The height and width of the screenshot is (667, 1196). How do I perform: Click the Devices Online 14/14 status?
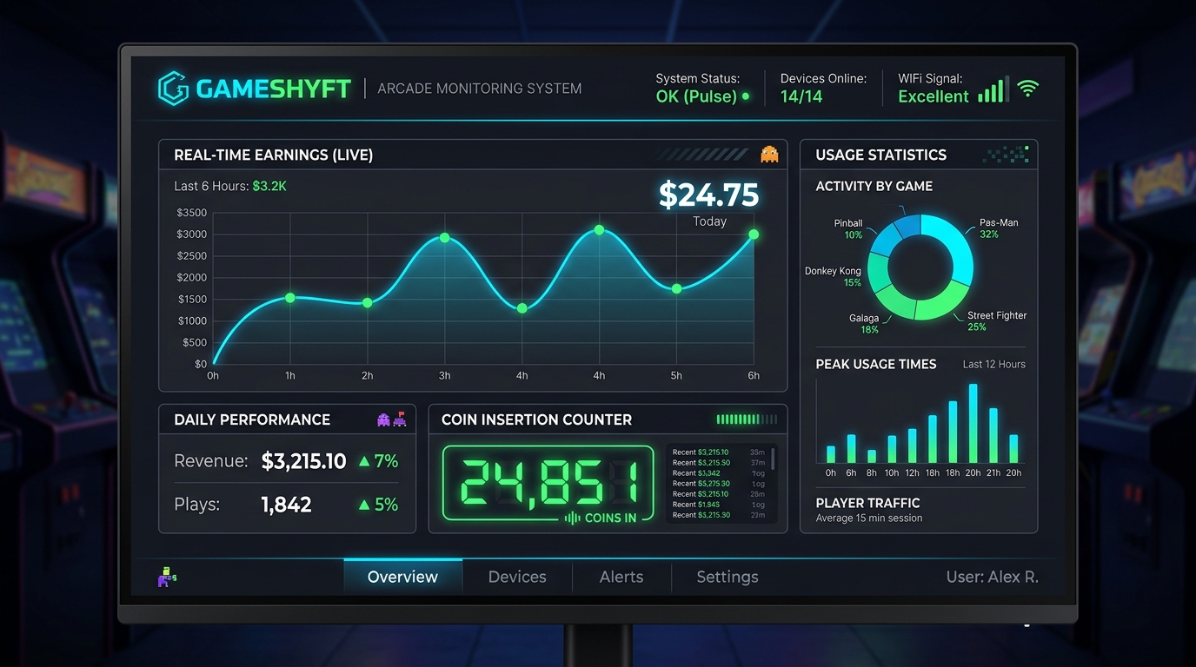823,88
